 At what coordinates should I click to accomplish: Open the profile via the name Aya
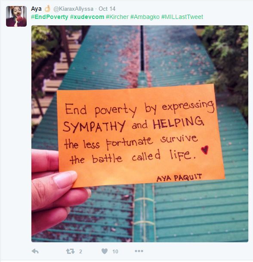pos(36,9)
